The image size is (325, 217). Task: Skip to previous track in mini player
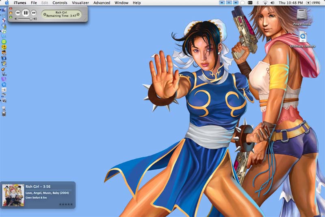point(18,13)
